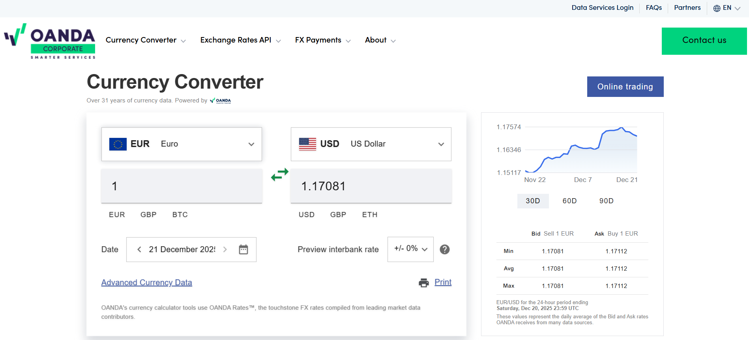The width and height of the screenshot is (749, 340).
Task: Choose GBP quick pick under target amount
Action: pos(338,215)
